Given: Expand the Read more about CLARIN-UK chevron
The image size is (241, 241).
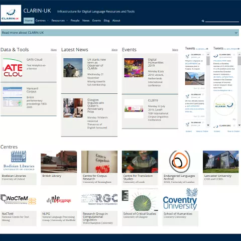Looking at the screenshot, I should 236,33.
